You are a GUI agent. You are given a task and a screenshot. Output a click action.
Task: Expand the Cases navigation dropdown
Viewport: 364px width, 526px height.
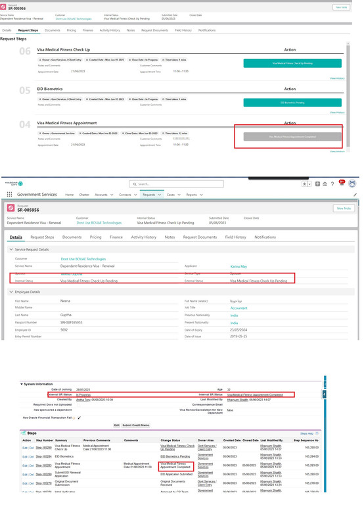coord(179,195)
